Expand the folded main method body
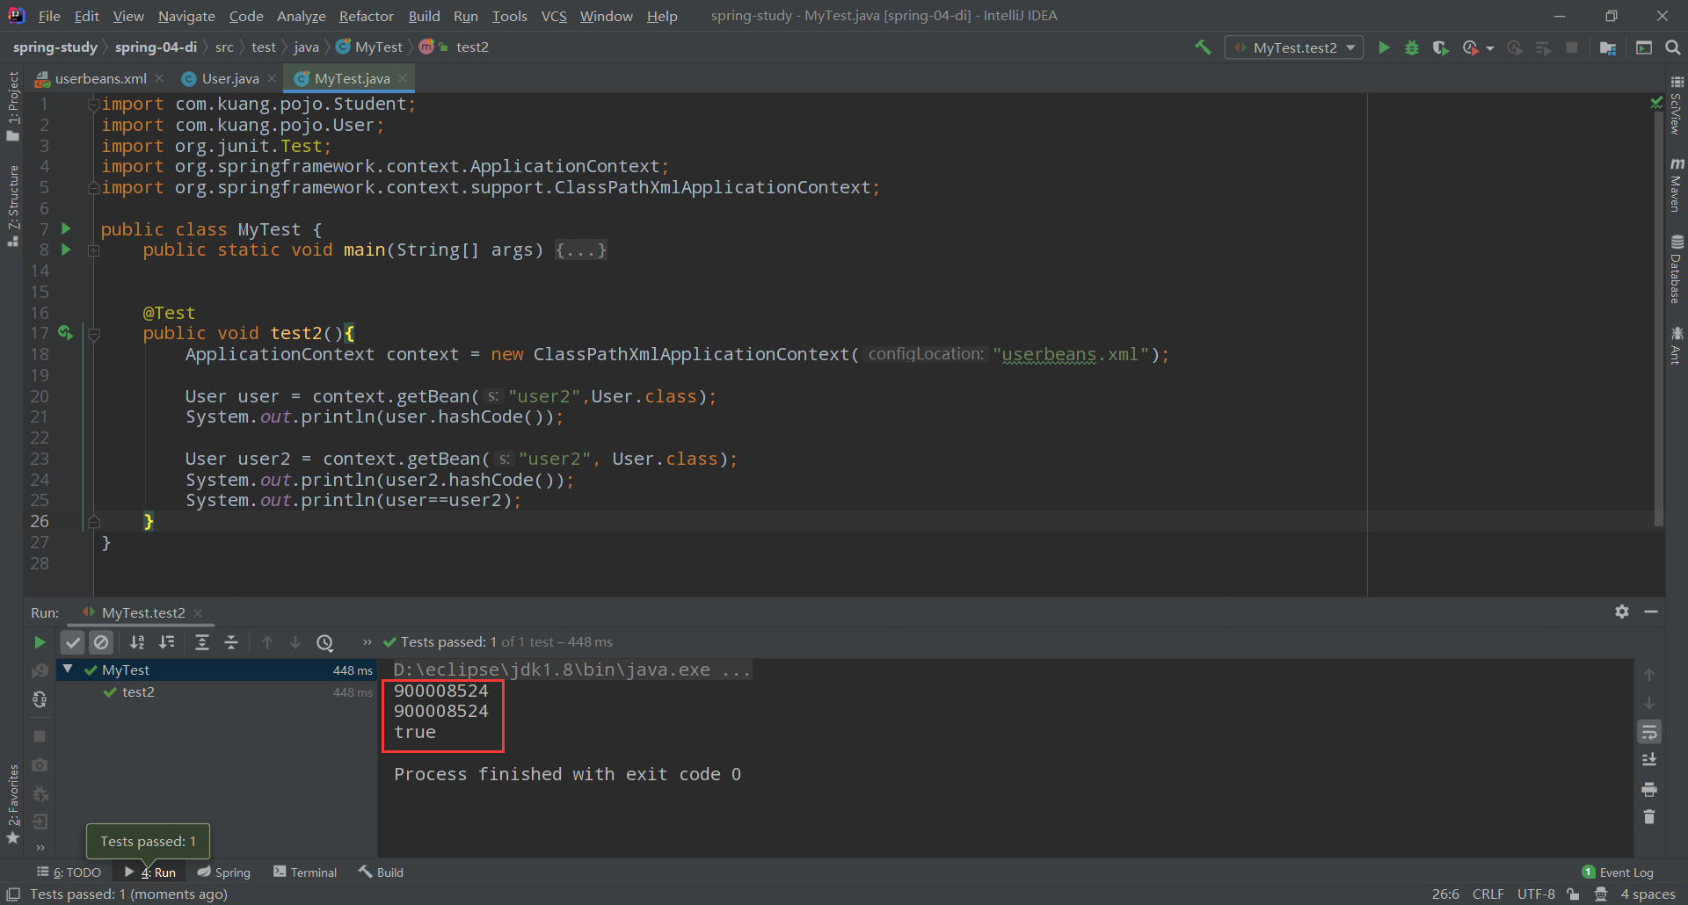The image size is (1688, 905). (x=581, y=250)
